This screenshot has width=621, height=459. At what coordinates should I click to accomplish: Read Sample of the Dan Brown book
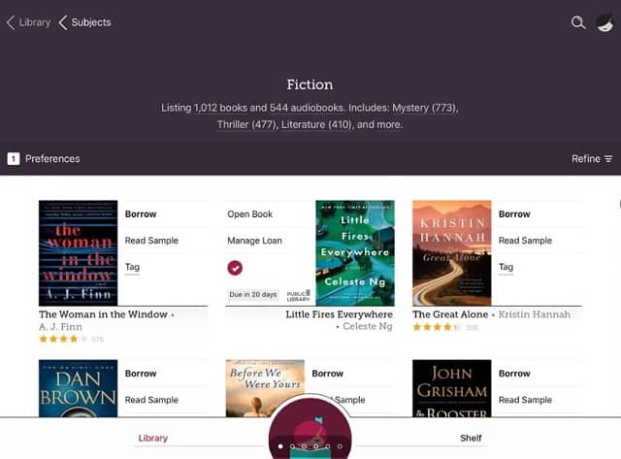pos(151,400)
